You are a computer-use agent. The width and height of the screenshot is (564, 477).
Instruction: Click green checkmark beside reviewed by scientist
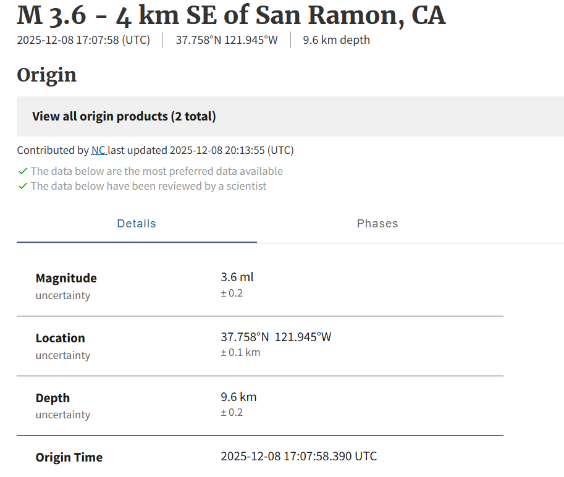[x=23, y=186]
